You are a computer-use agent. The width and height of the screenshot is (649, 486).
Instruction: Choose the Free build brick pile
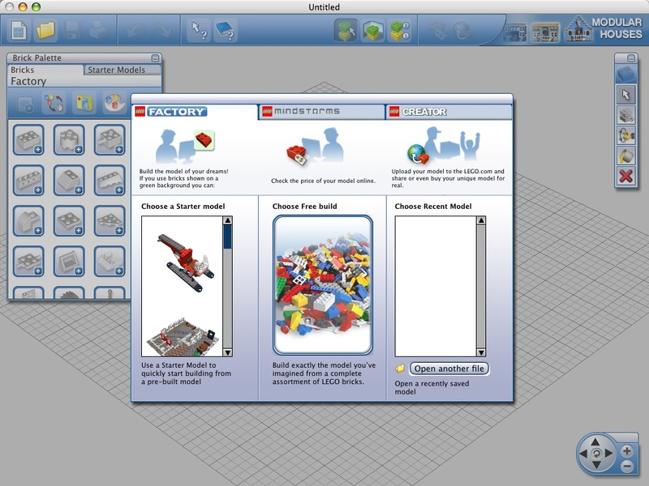pos(323,285)
